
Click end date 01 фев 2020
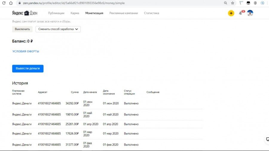point(111,145)
